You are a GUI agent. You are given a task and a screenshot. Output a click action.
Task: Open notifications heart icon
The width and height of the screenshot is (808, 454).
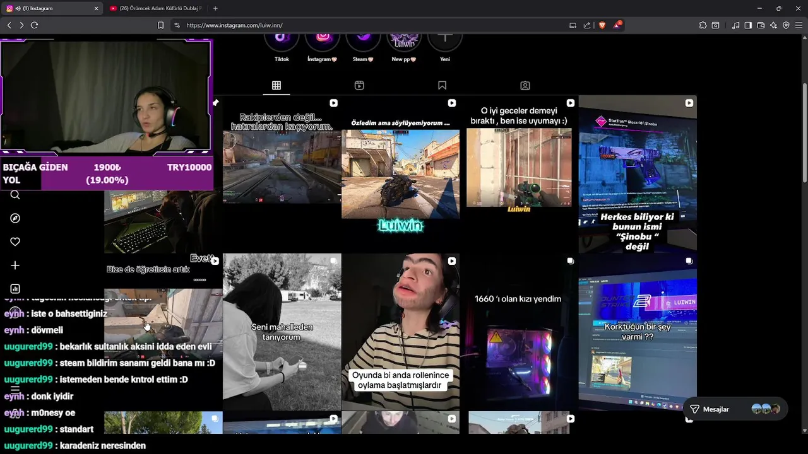pyautogui.click(x=15, y=242)
